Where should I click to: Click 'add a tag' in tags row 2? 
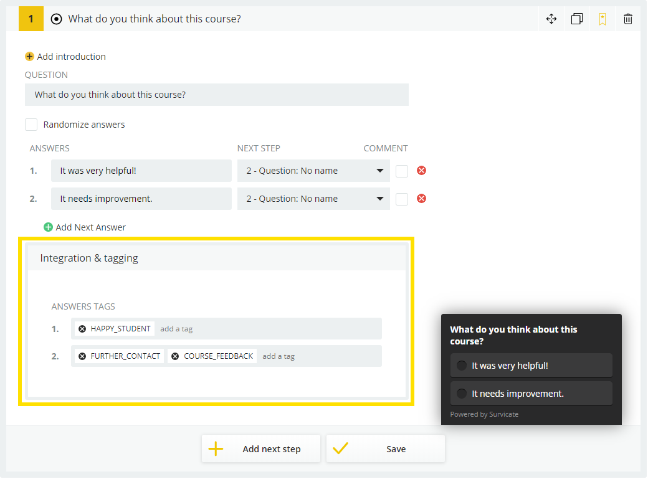(279, 357)
